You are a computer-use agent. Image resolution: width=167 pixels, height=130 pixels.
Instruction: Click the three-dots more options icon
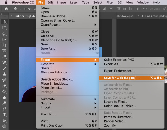point(145,9)
